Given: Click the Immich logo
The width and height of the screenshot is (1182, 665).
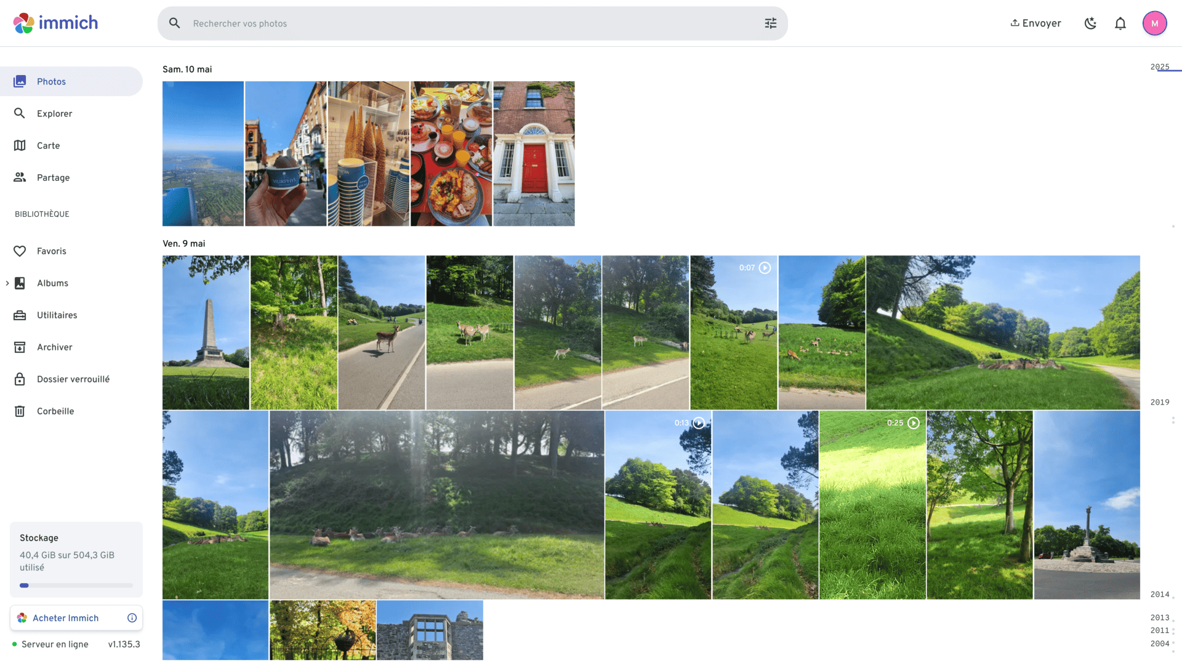Looking at the screenshot, I should click(55, 23).
